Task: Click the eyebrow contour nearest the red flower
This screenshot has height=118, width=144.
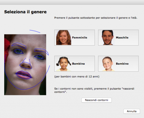Action: (19, 45)
